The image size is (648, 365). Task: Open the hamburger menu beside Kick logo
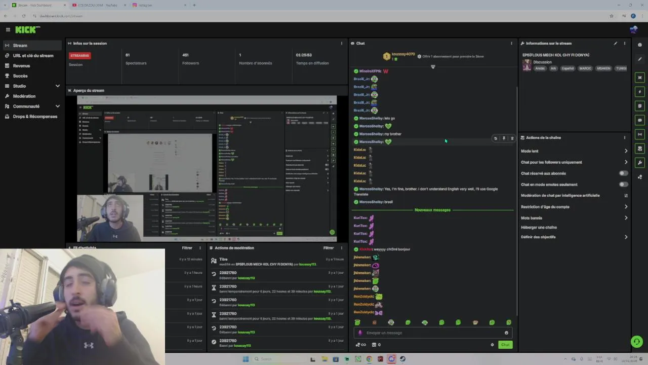click(8, 30)
